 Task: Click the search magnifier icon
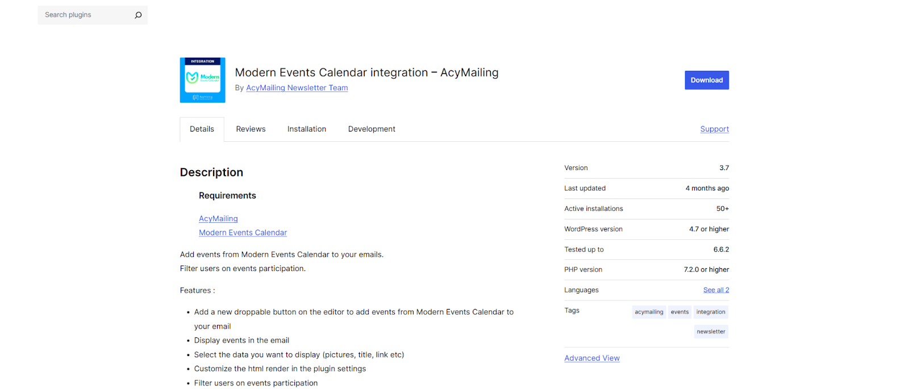(x=138, y=15)
